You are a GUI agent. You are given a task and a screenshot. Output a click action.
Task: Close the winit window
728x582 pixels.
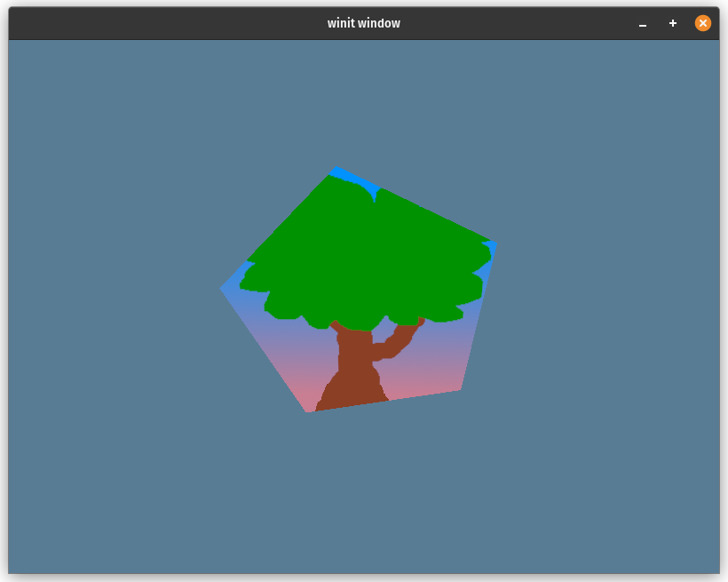[x=702, y=23]
